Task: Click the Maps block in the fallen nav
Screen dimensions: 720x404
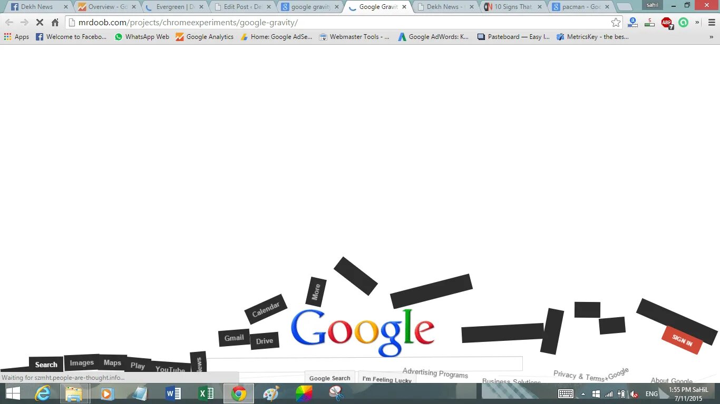Action: [x=112, y=362]
